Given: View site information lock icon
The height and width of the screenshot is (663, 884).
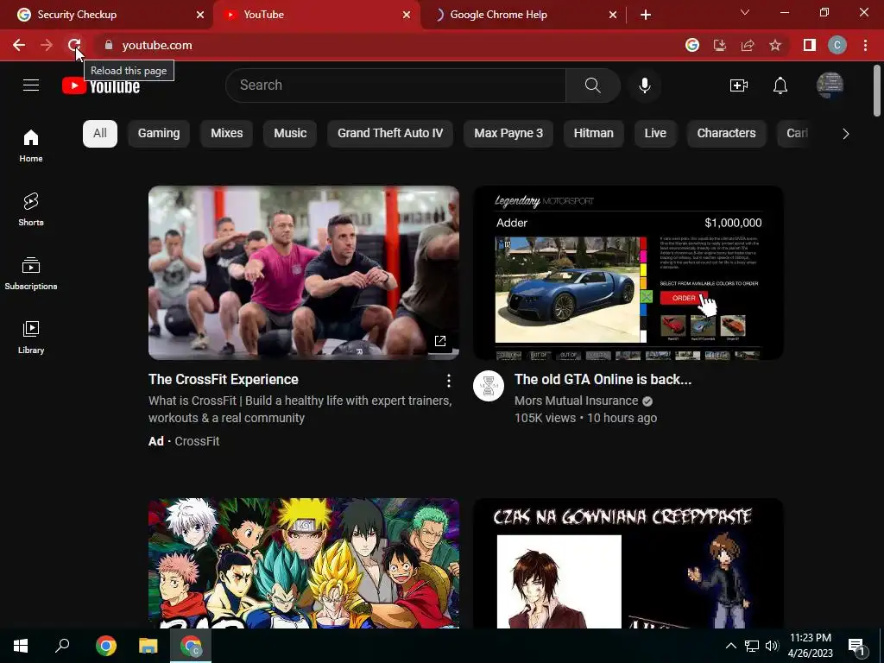Looking at the screenshot, I should 109,45.
